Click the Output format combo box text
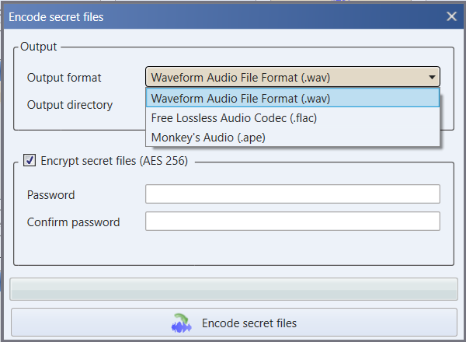Viewport: 466px width, 342px height. 241,77
